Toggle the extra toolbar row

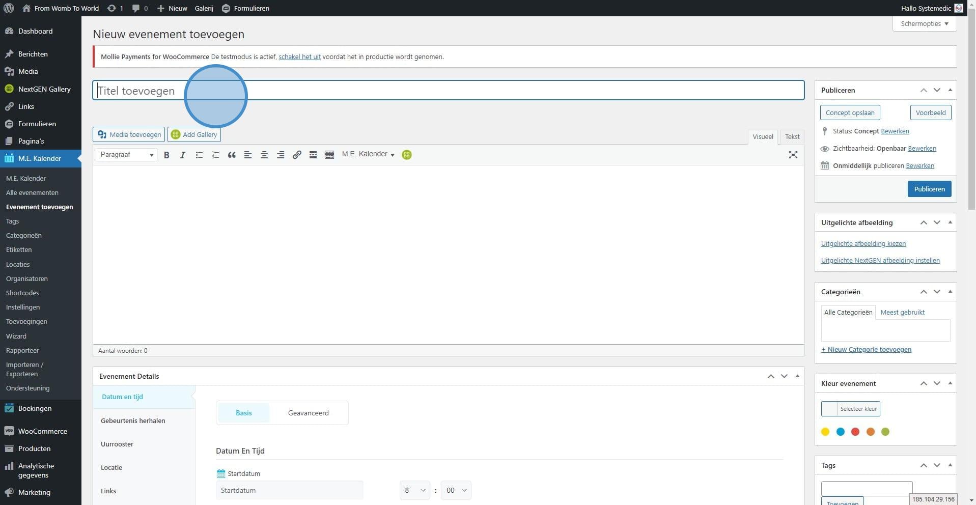click(x=329, y=155)
